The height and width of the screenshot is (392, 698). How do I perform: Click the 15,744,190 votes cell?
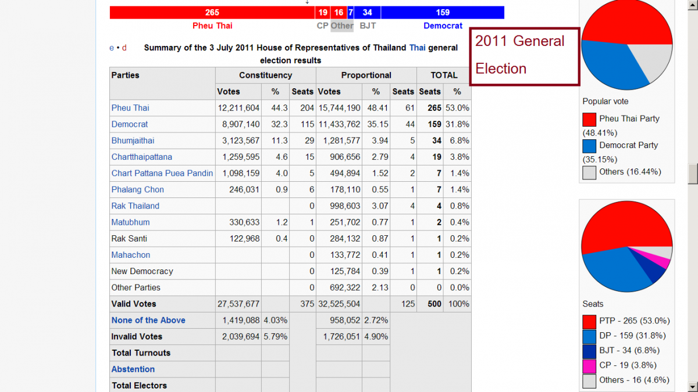(x=339, y=108)
